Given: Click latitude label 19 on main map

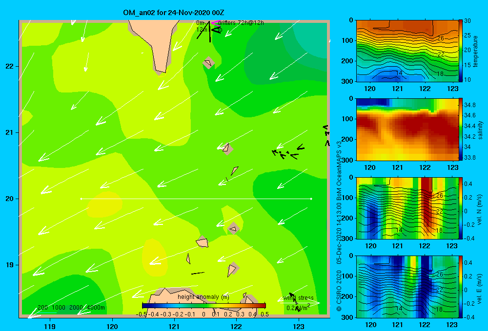Looking at the screenshot, I should click(x=10, y=265).
